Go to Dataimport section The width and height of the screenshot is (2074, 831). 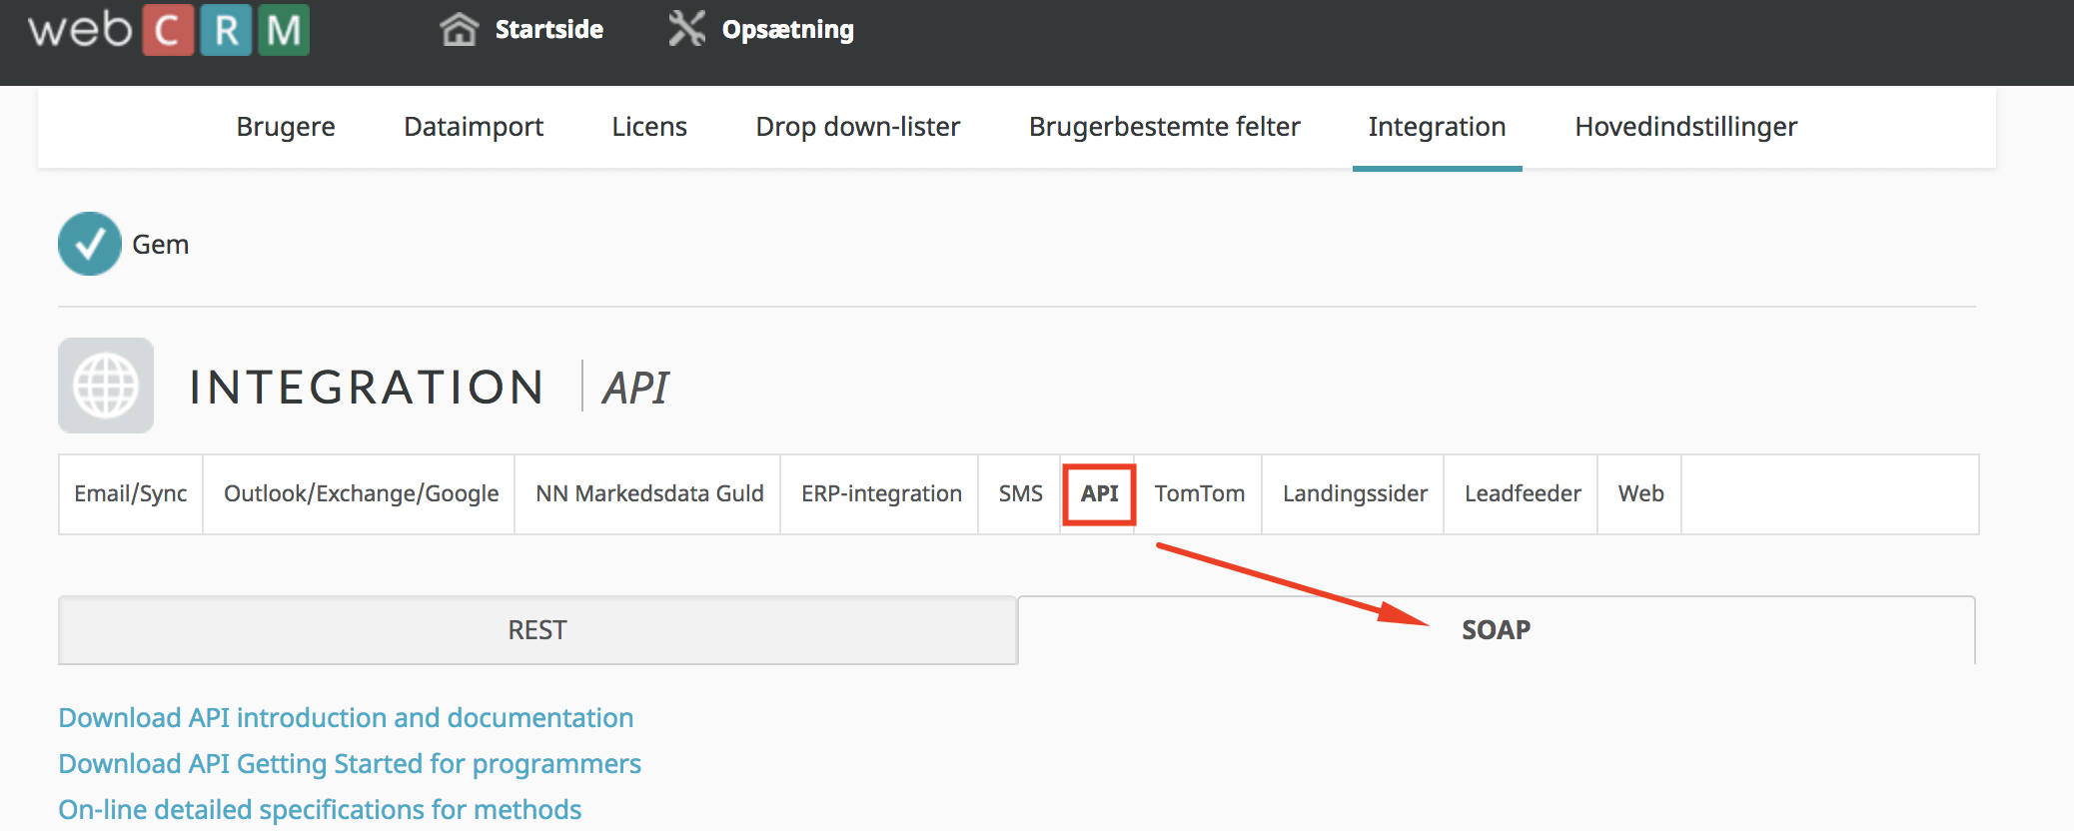click(x=474, y=127)
